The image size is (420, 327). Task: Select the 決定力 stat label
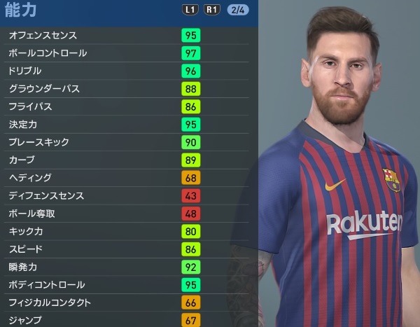23,125
